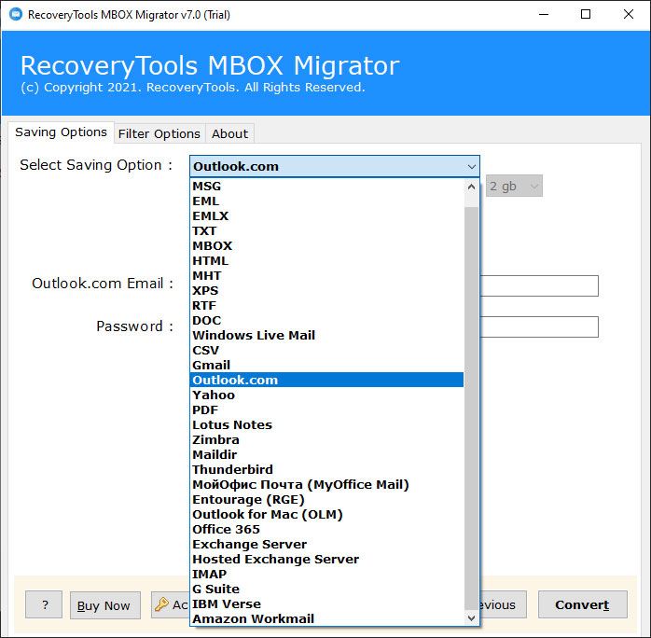Select Maildir saving option
The image size is (651, 638).
click(326, 454)
